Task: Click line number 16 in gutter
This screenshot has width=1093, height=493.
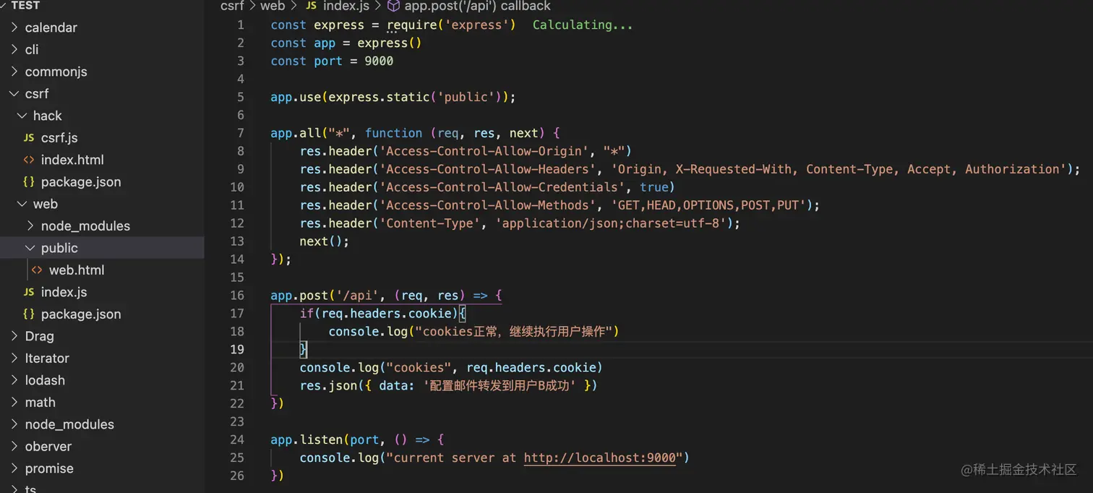Action: point(237,295)
